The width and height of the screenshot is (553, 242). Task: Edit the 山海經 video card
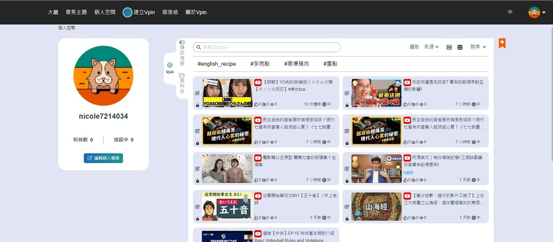(x=347, y=206)
